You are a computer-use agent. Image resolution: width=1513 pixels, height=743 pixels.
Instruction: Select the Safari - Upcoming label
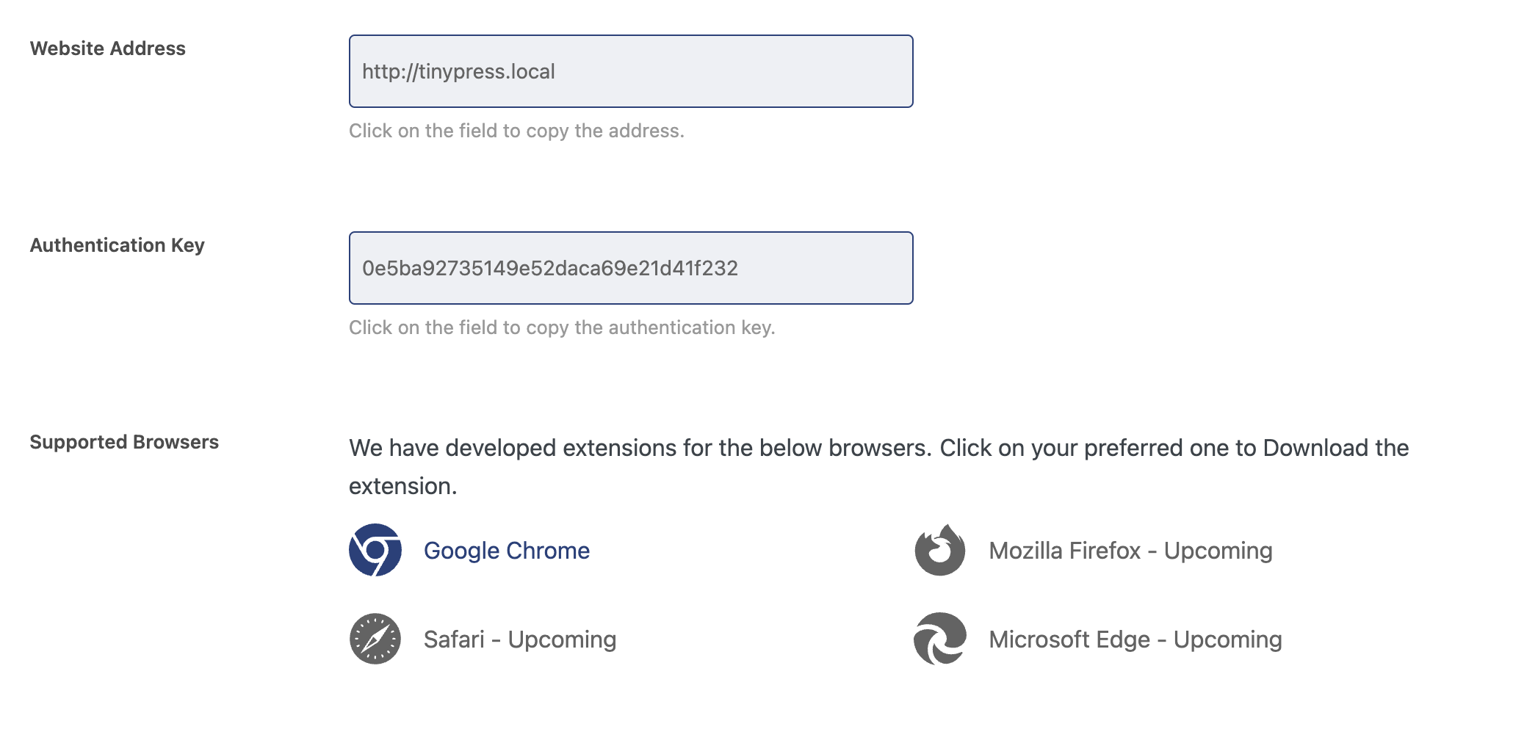pyautogui.click(x=520, y=639)
